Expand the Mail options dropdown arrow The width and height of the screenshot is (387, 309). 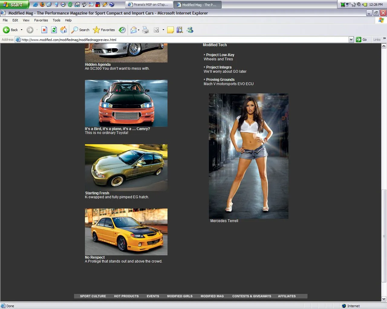pos(138,30)
